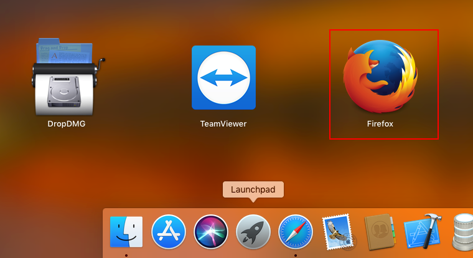Launch Xcode from the Dock
The height and width of the screenshot is (258, 473).
423,231
